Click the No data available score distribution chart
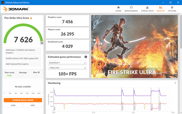 coord(23,87)
